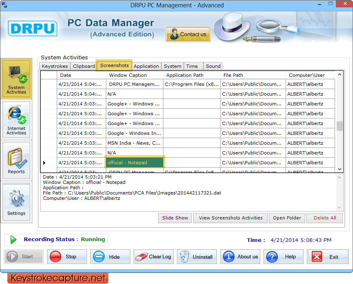Click table scrollbar up arrow
Image resolution: width=353 pixels, height=284 pixels.
pos(340,74)
